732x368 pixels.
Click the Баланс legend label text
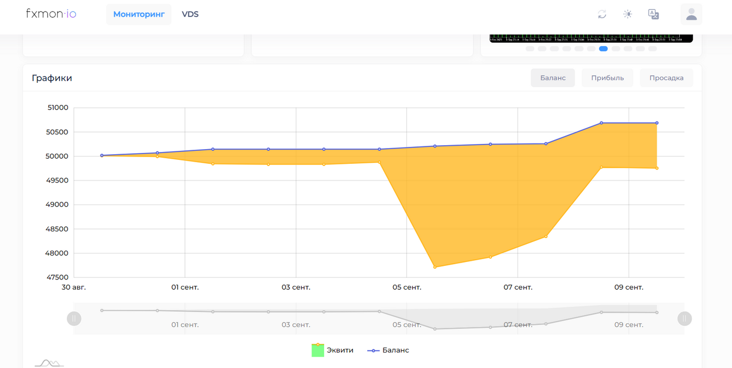[396, 350]
